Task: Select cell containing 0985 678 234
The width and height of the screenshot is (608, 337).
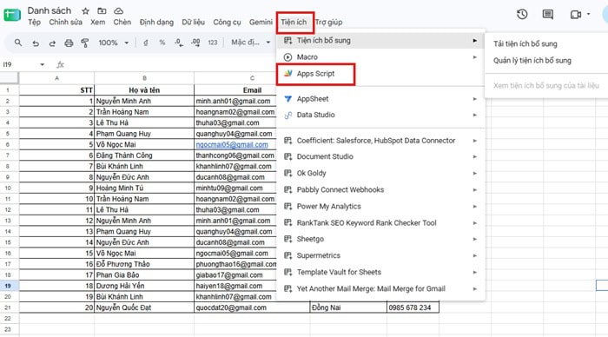Action: (x=413, y=307)
